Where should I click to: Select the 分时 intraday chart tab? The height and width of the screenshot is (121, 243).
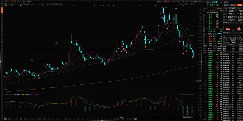click(6, 2)
